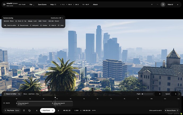Viewport: 183px width, 115px height.
Task: Click the Play Route button
Action: click(x=12, y=110)
